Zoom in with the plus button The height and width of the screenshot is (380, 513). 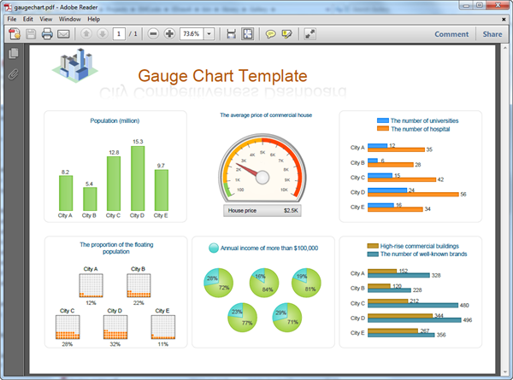(x=169, y=33)
